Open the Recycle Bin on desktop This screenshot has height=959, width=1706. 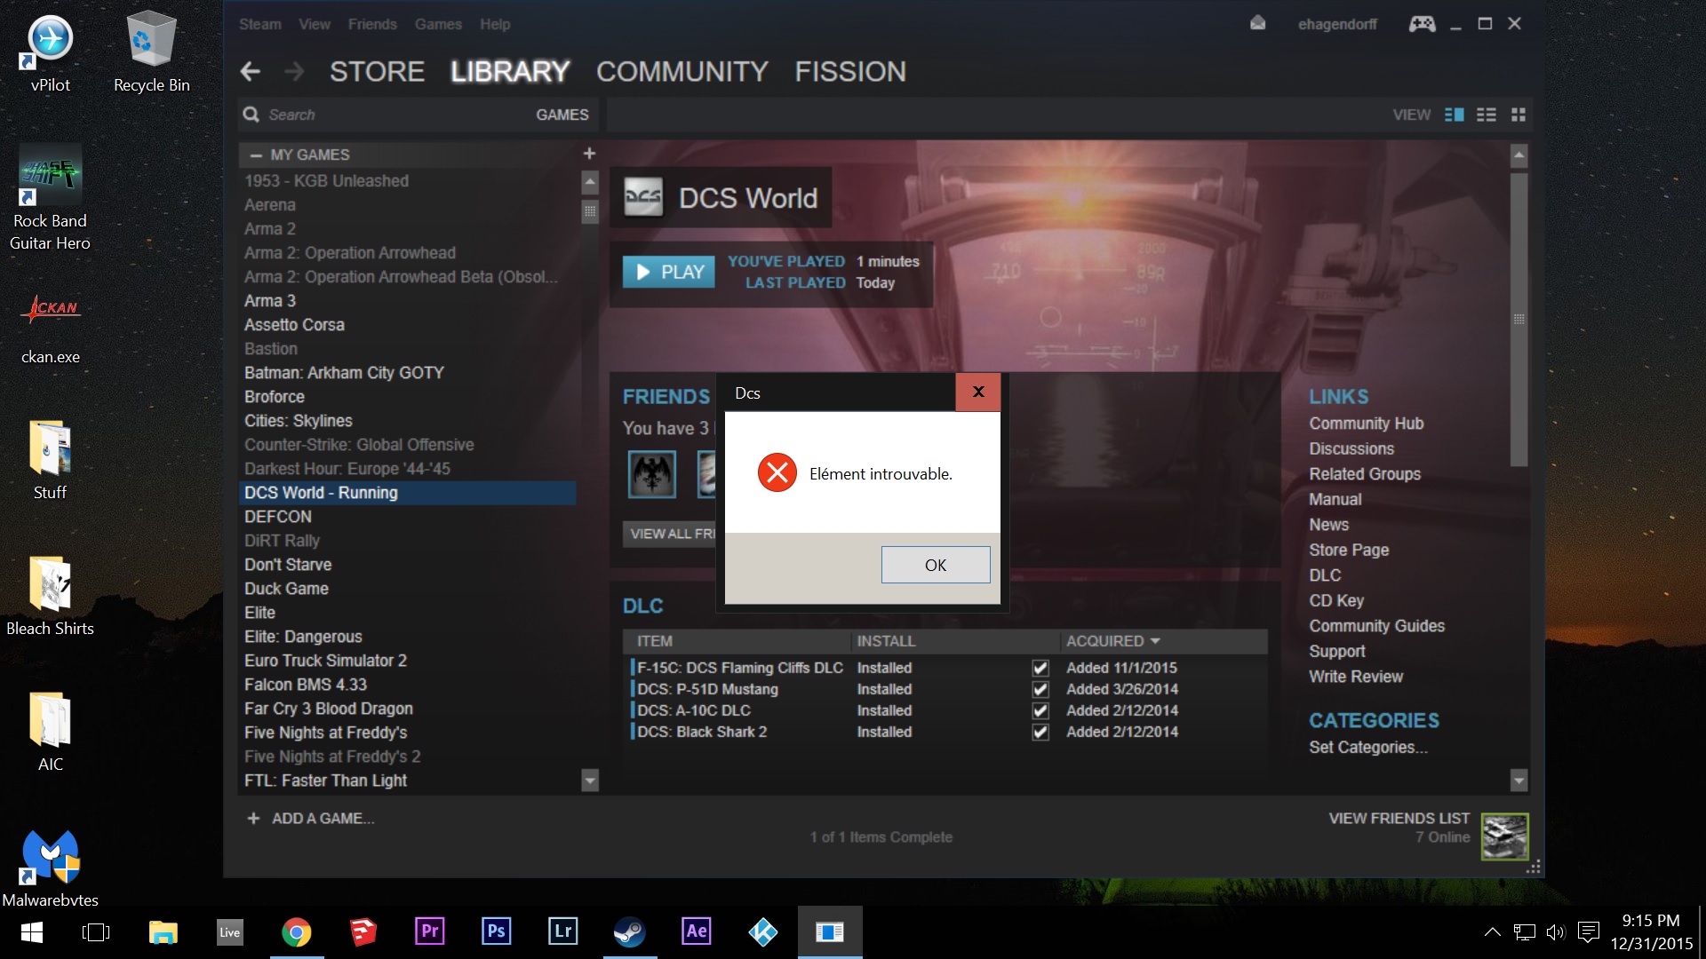[151, 53]
